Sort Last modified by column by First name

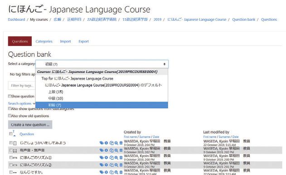210,137
